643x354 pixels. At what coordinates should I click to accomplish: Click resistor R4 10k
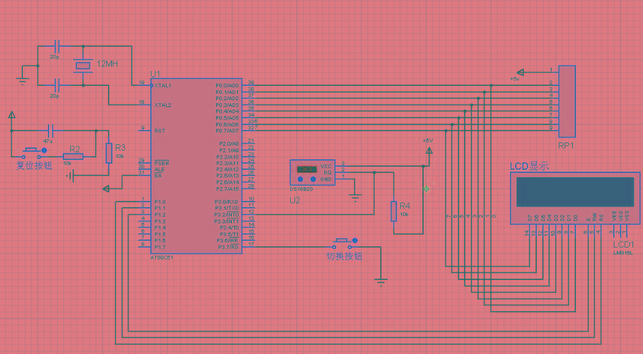(394, 211)
